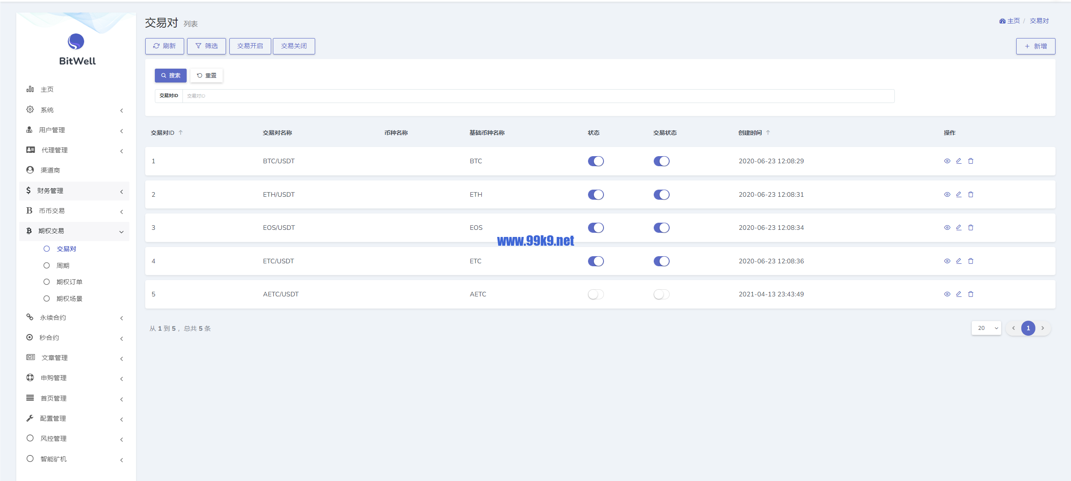Expand the 代理管理 sidebar menu
Viewport: 1071px width, 481px height.
point(74,150)
